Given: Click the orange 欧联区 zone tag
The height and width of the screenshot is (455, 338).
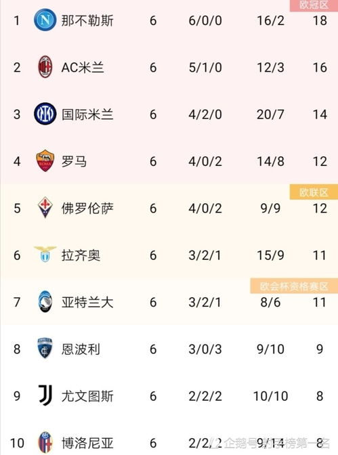Looking at the screenshot, I should 314,192.
